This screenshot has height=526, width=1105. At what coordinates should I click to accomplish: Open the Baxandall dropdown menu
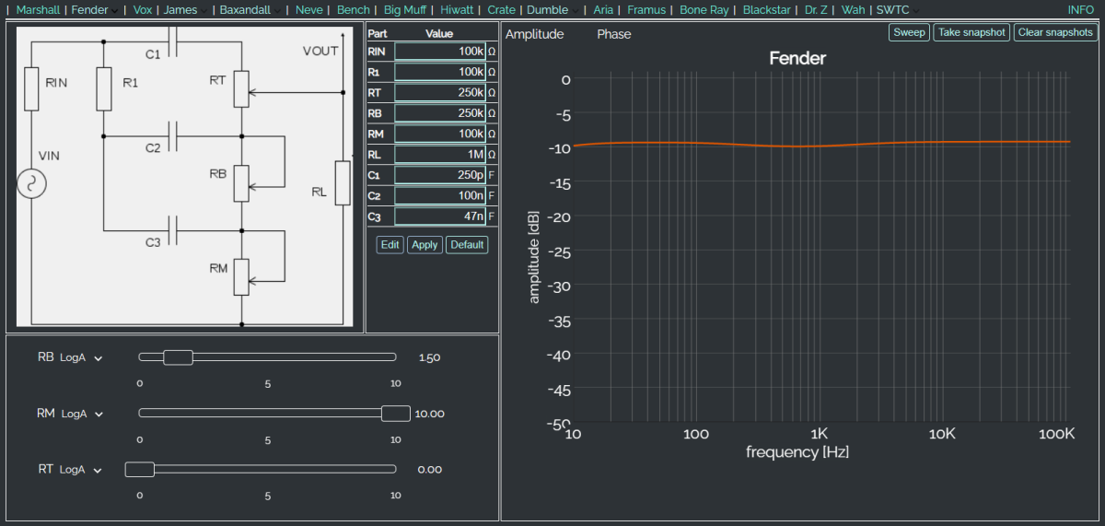click(x=250, y=10)
